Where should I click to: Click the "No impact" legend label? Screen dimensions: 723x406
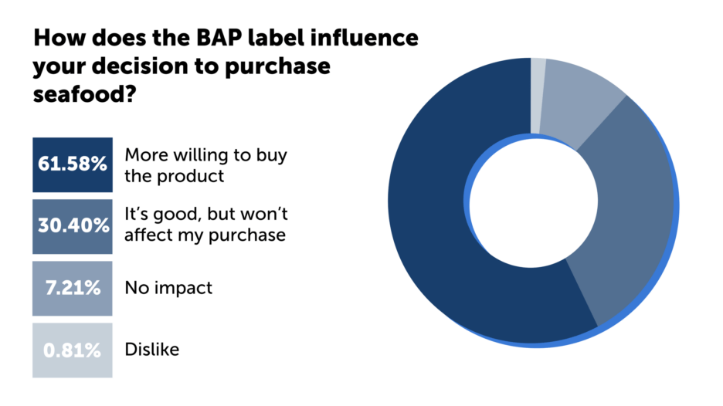pyautogui.click(x=168, y=288)
